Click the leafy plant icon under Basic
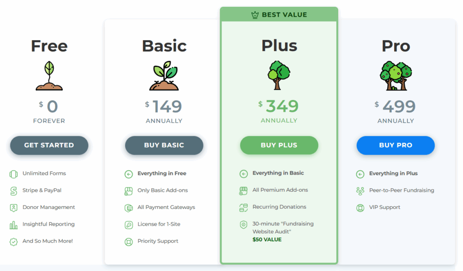This screenshot has height=271, width=463. pos(164,76)
